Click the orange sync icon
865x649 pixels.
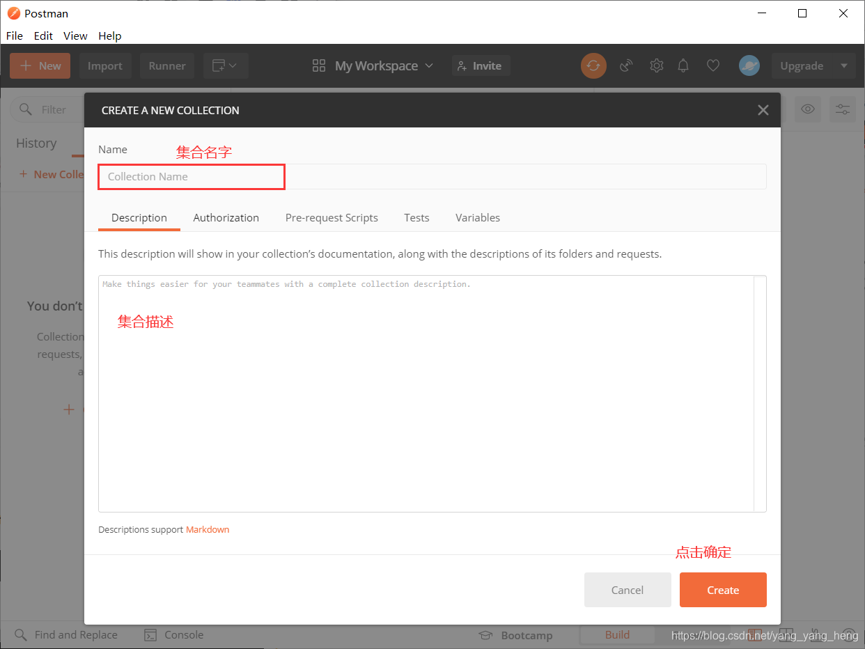[x=593, y=65]
